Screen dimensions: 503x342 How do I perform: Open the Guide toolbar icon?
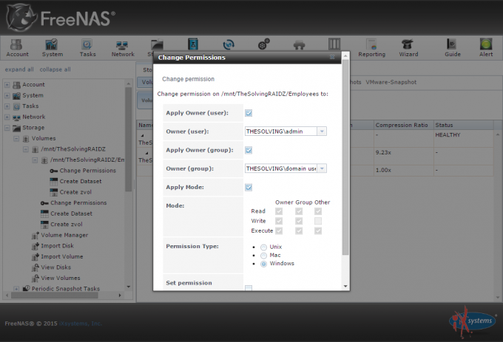click(452, 47)
